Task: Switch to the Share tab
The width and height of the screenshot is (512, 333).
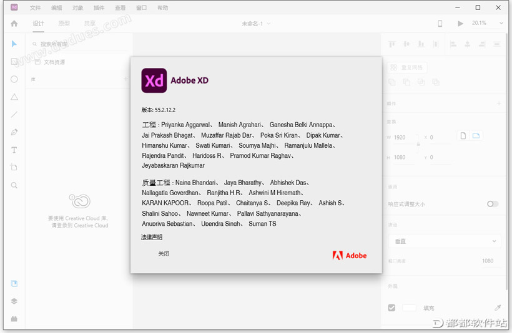Action: click(x=89, y=24)
